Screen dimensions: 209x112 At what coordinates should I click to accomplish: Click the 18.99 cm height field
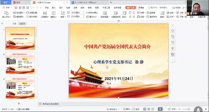[77, 13]
